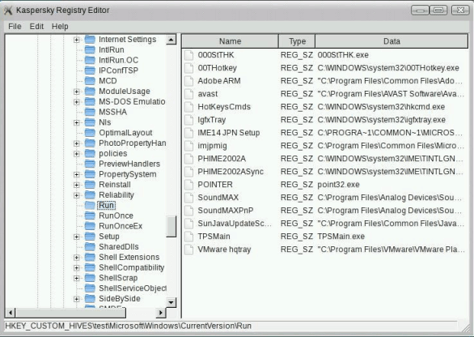Click the SoundMAXPnP value icon
The image size is (474, 337).
click(189, 211)
